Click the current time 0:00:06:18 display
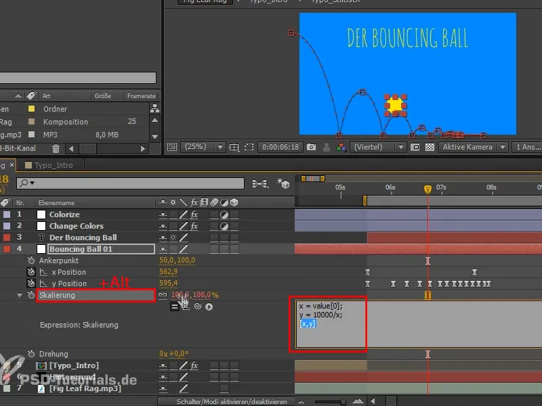Viewport: 542px width, 406px height. (x=280, y=147)
